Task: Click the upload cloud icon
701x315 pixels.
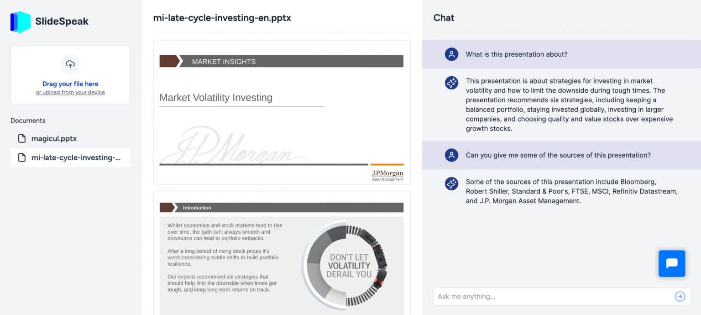Action: (70, 64)
